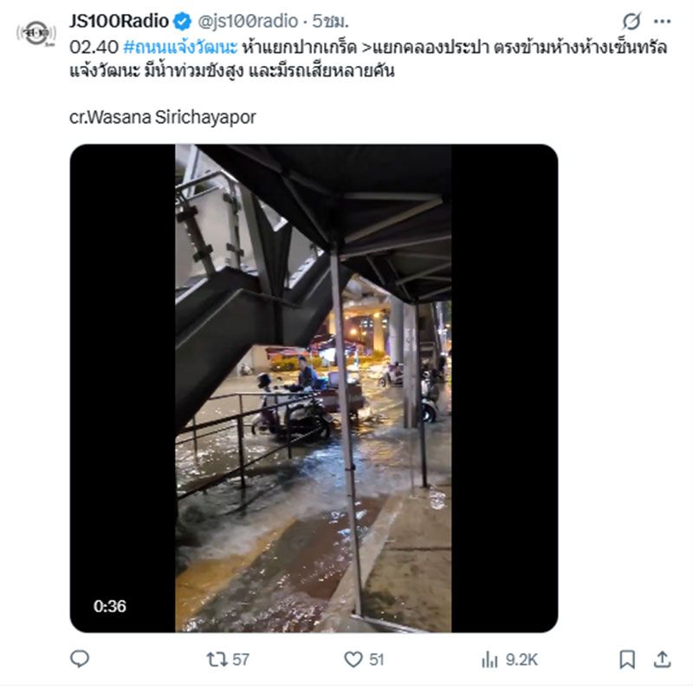Click the 9.2K views count
Screen dimensions: 693x686
[521, 659]
